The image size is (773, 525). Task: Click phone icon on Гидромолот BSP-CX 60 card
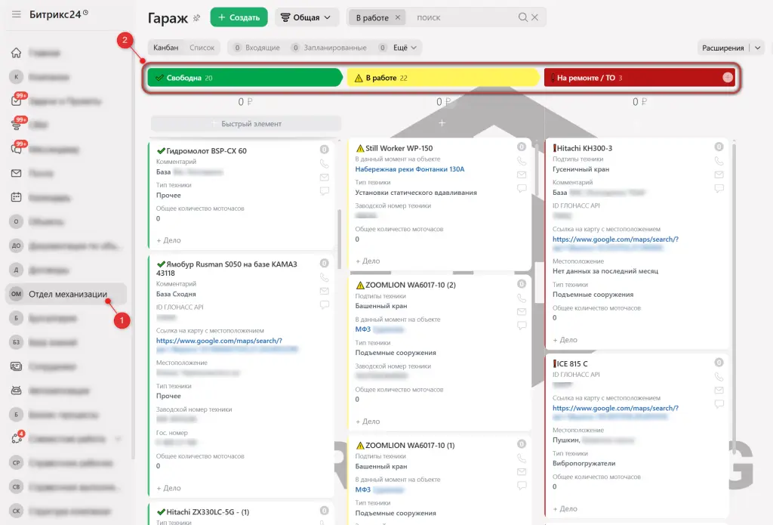(x=325, y=163)
